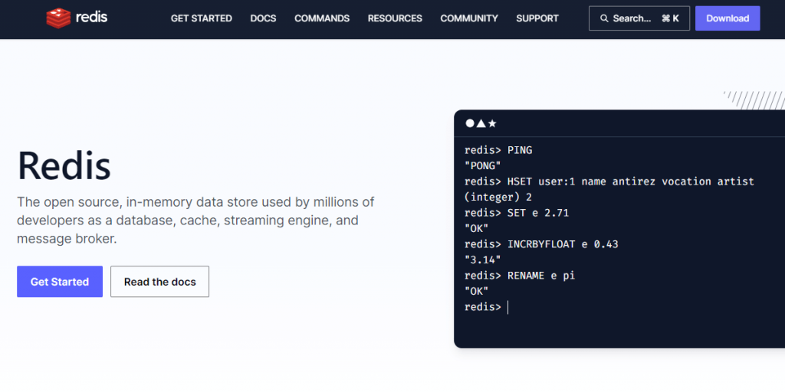The width and height of the screenshot is (785, 392).
Task: Click the "3.14" output text
Action: (x=483, y=260)
